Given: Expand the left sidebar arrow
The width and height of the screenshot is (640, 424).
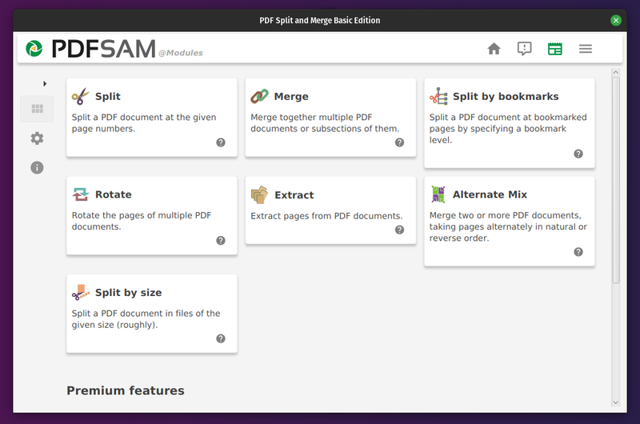Looking at the screenshot, I should coord(45,84).
